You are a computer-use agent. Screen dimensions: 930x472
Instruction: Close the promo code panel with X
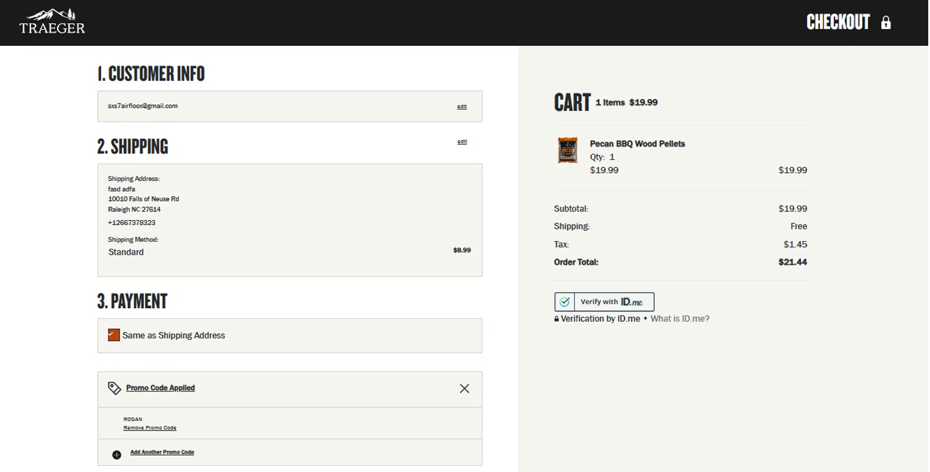464,389
